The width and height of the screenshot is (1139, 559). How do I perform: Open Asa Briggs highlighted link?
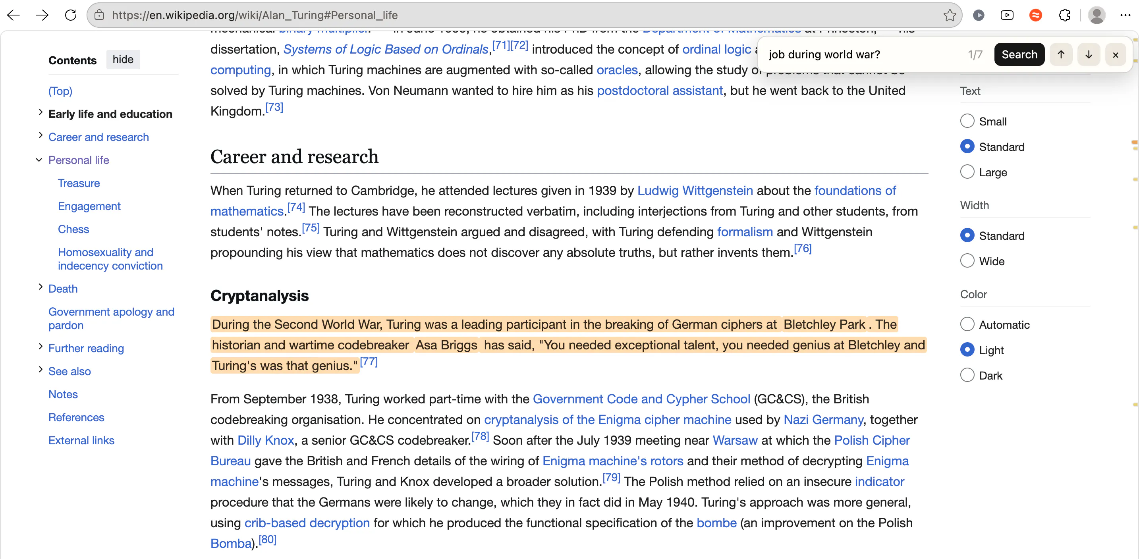[446, 345]
